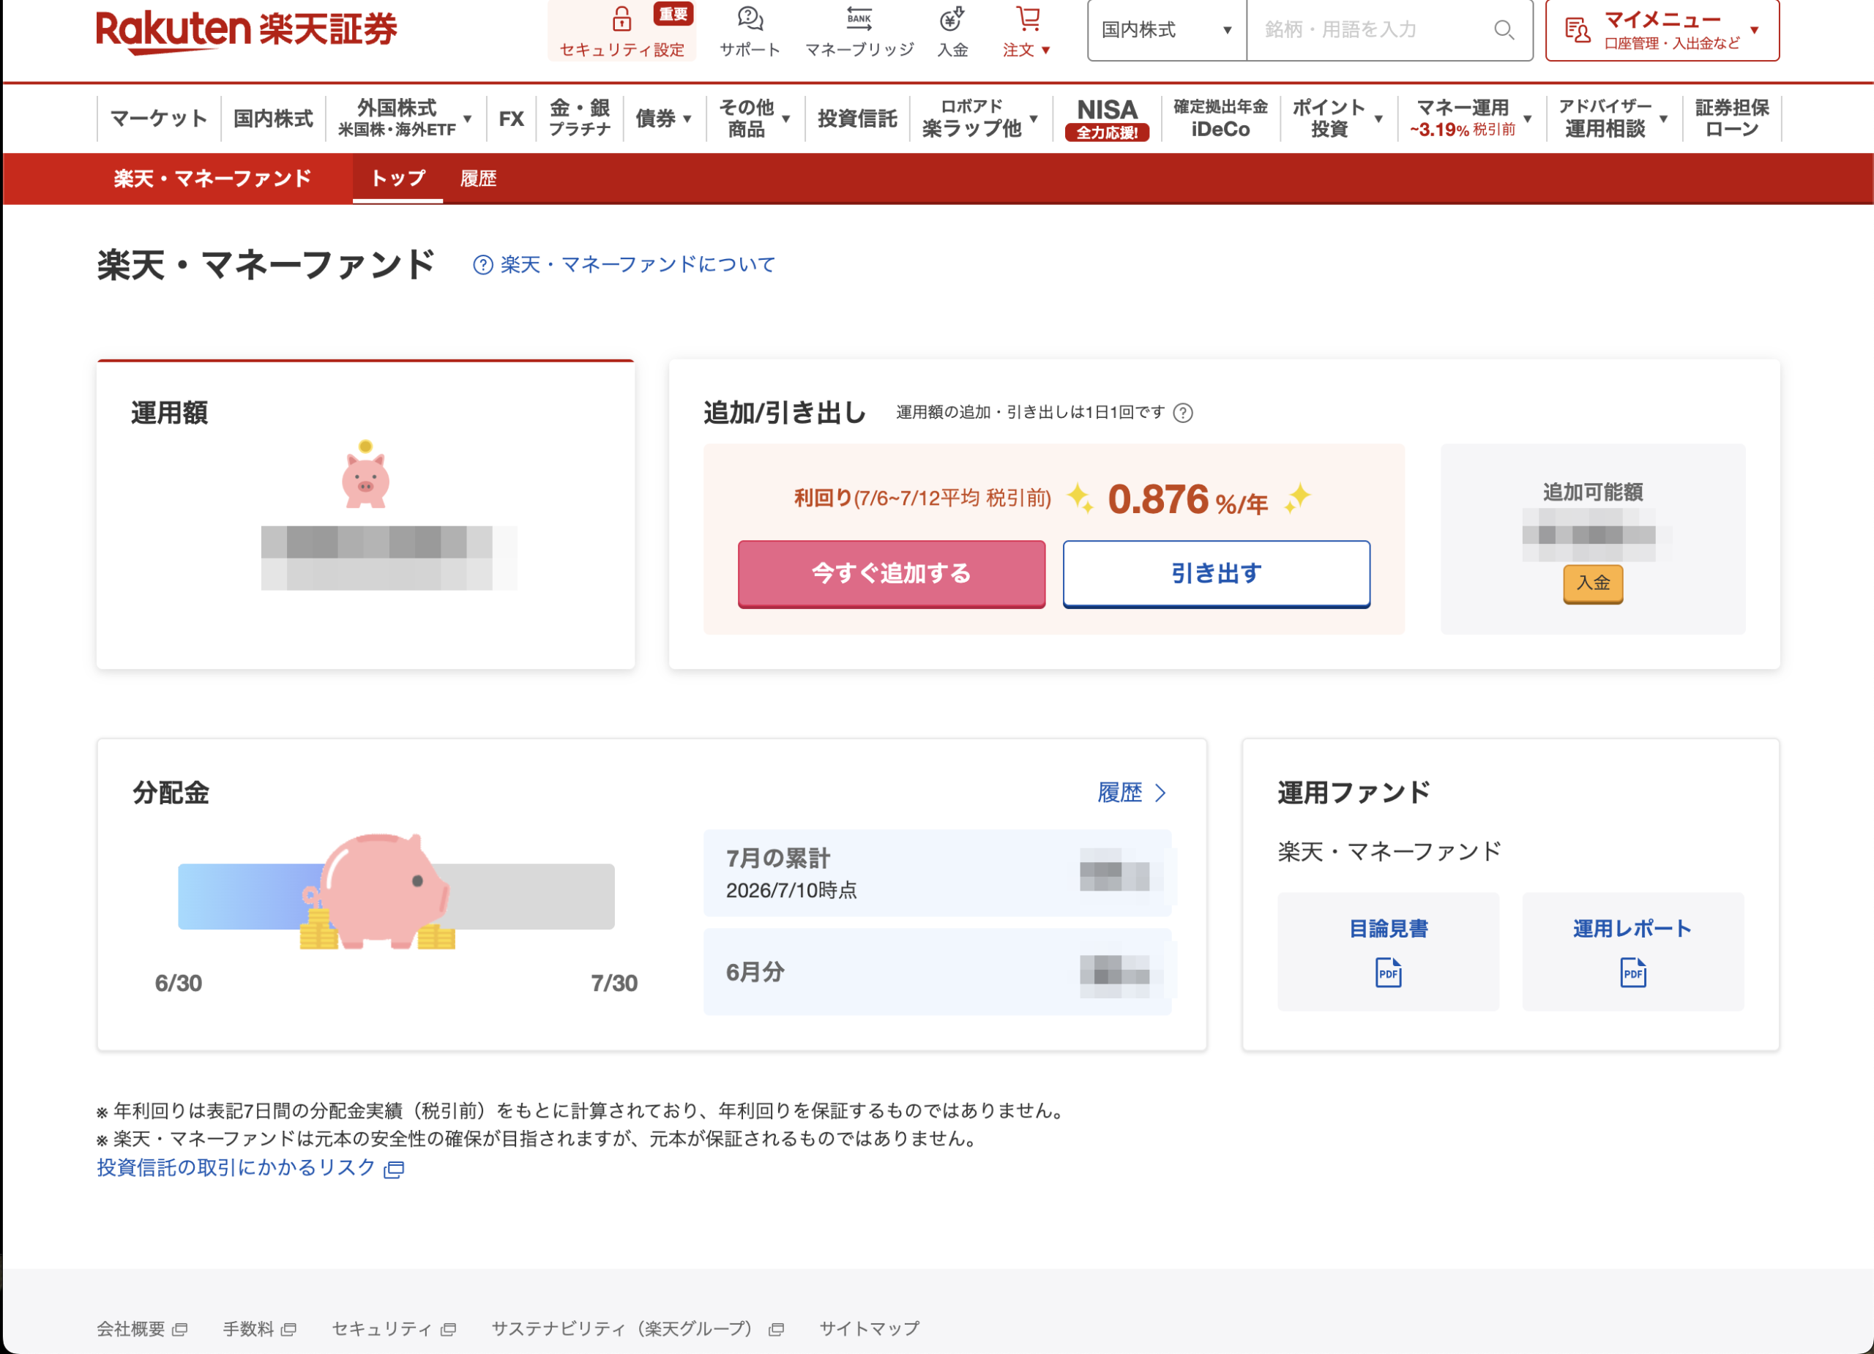The width and height of the screenshot is (1874, 1354).
Task: Open the security settings lock icon
Action: point(621,18)
